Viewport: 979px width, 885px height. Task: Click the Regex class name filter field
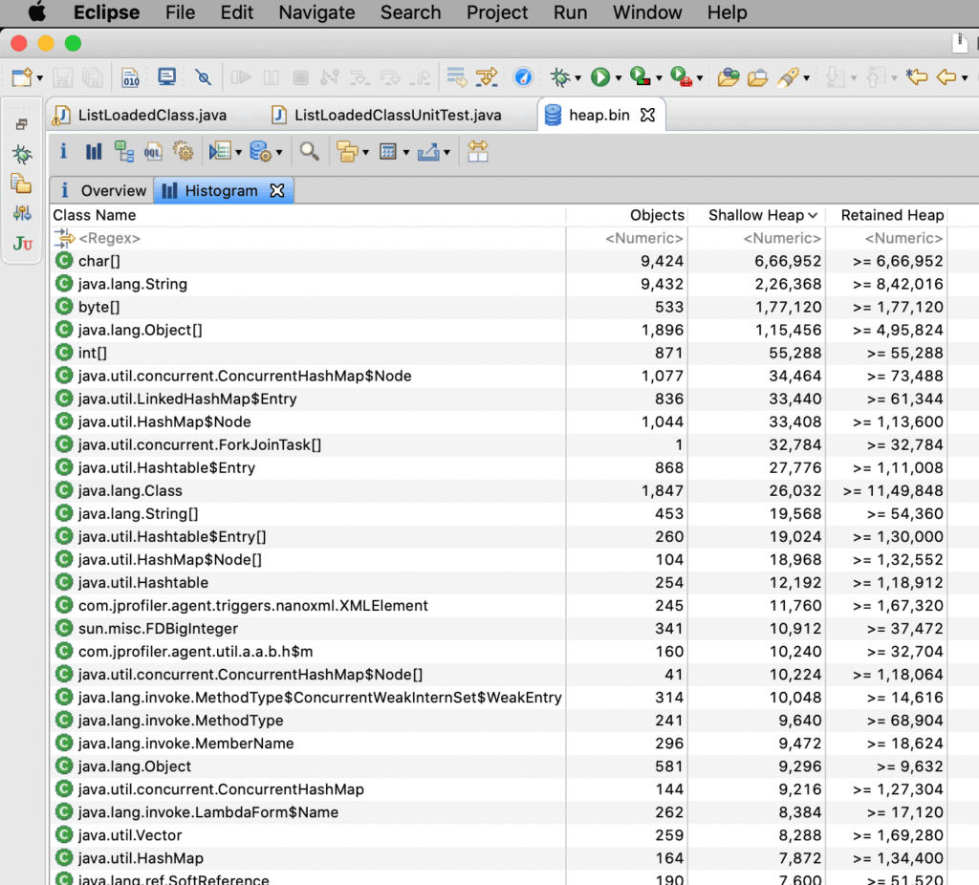tap(308, 238)
